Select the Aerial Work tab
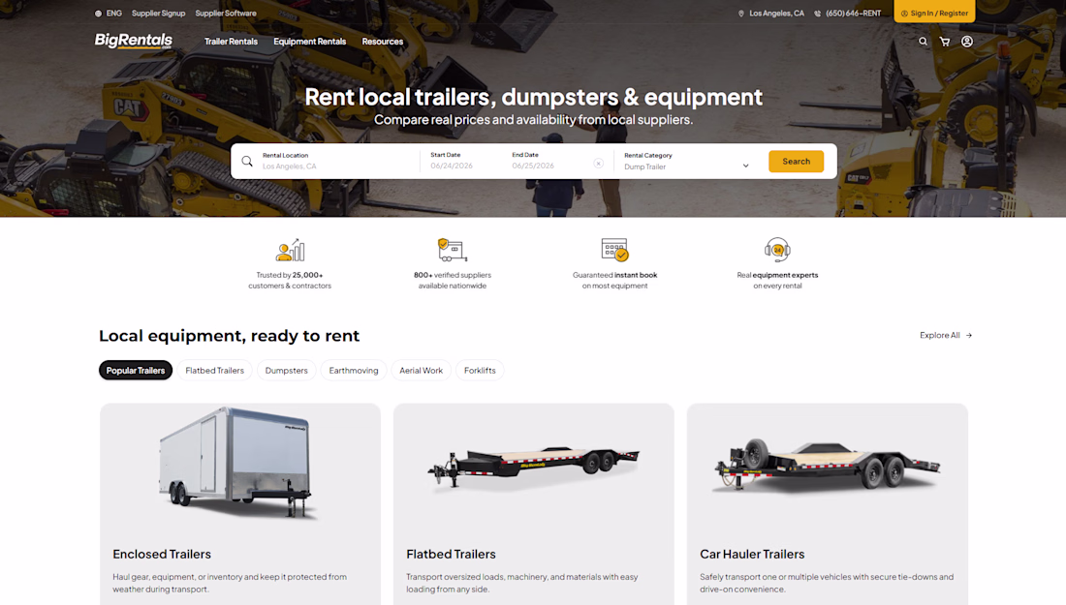Viewport: 1066px width, 605px height. tap(421, 370)
